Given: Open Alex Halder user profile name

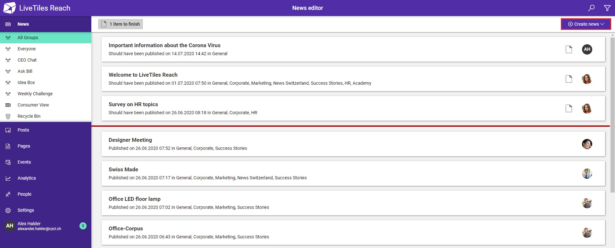Looking at the screenshot, I should (29, 224).
